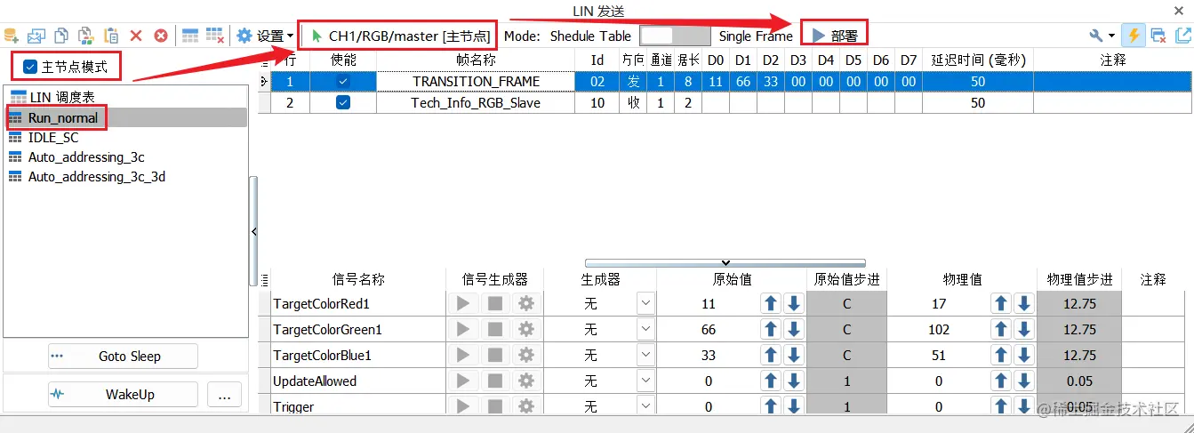
Task: Click the blue table add-row icon
Action: pos(190,36)
